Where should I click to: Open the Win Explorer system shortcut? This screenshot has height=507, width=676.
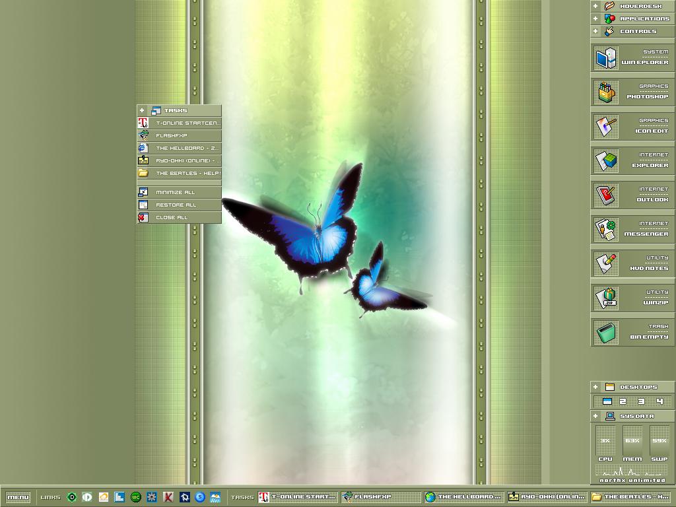pyautogui.click(x=631, y=57)
